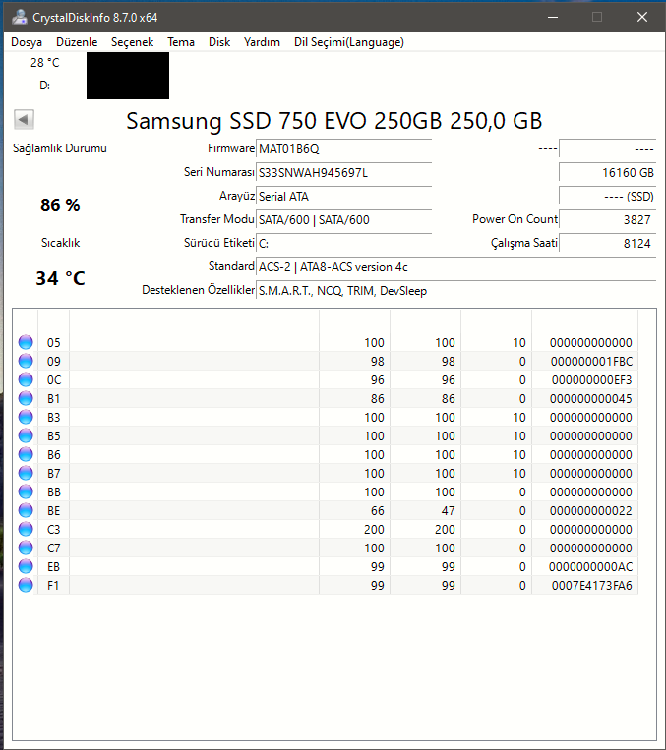
Task: Open the Seçenek menu
Action: (x=132, y=42)
